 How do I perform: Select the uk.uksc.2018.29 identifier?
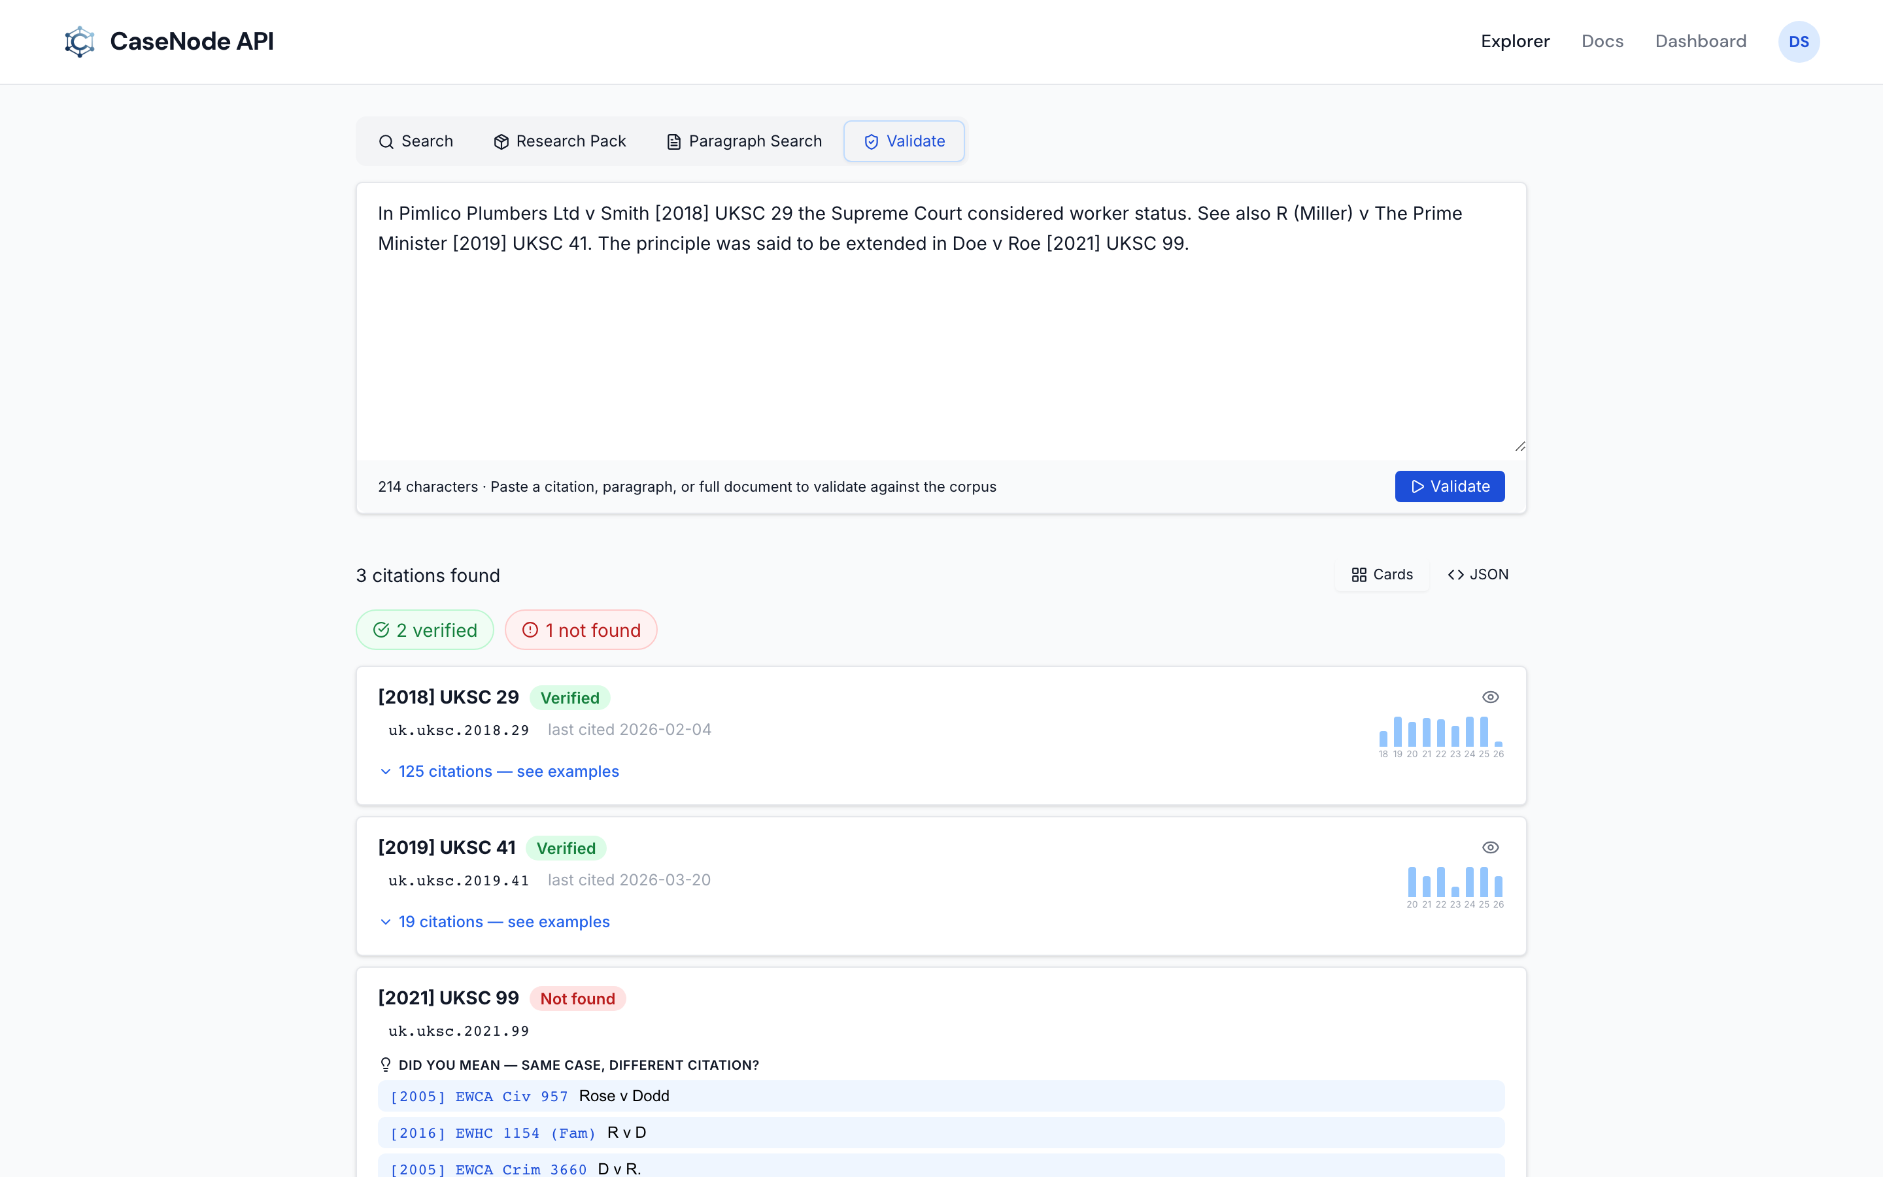tap(458, 730)
